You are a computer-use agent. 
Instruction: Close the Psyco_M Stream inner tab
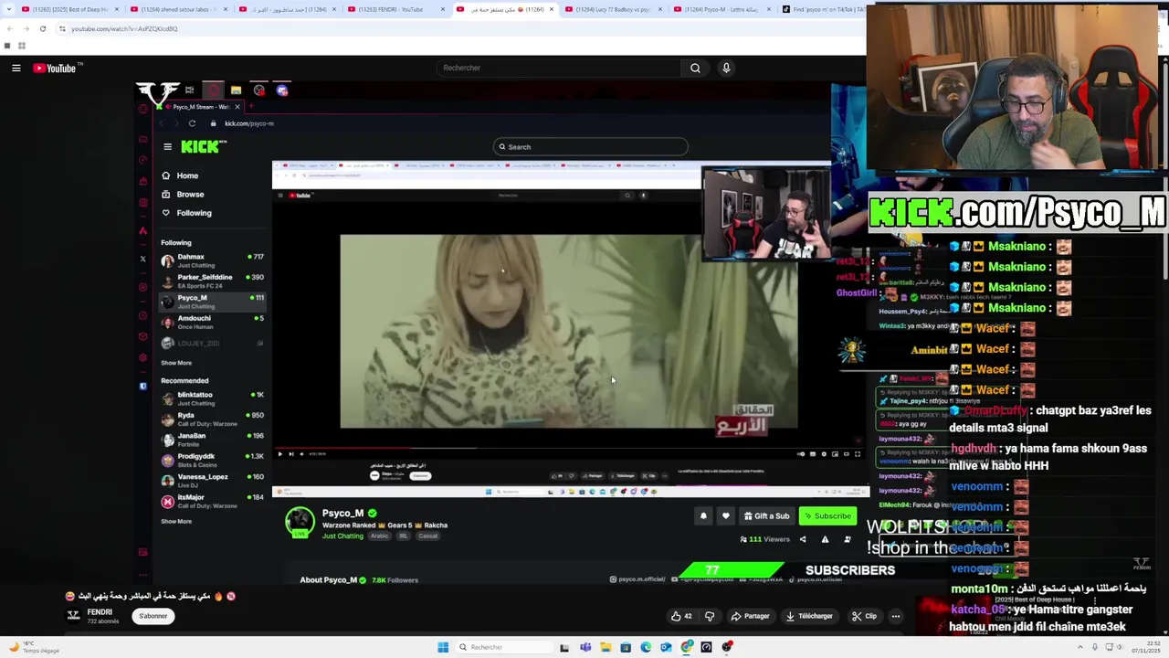coord(237,107)
